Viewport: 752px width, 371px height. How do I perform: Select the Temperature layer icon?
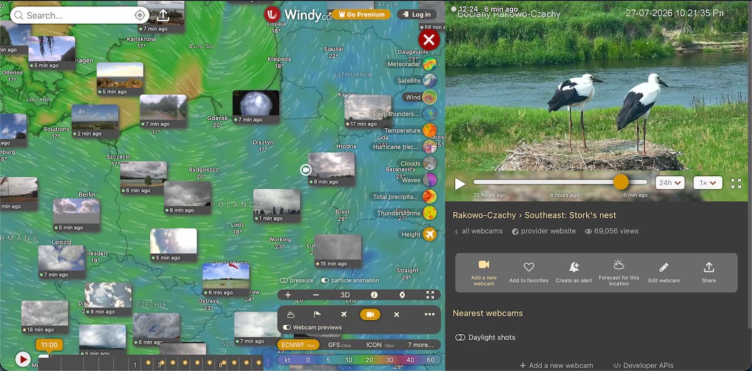[429, 130]
